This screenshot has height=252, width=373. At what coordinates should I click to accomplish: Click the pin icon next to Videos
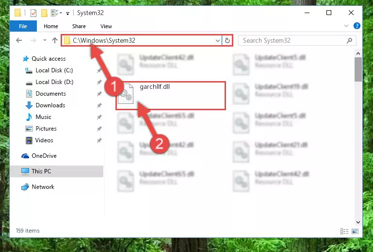click(x=99, y=140)
